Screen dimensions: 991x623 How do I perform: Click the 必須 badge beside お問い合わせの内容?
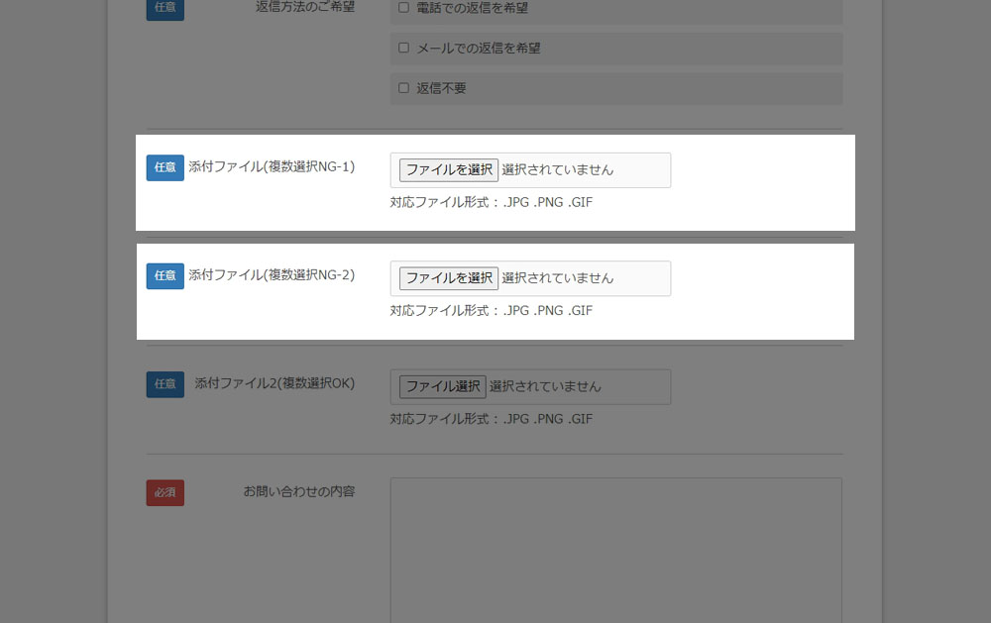165,492
